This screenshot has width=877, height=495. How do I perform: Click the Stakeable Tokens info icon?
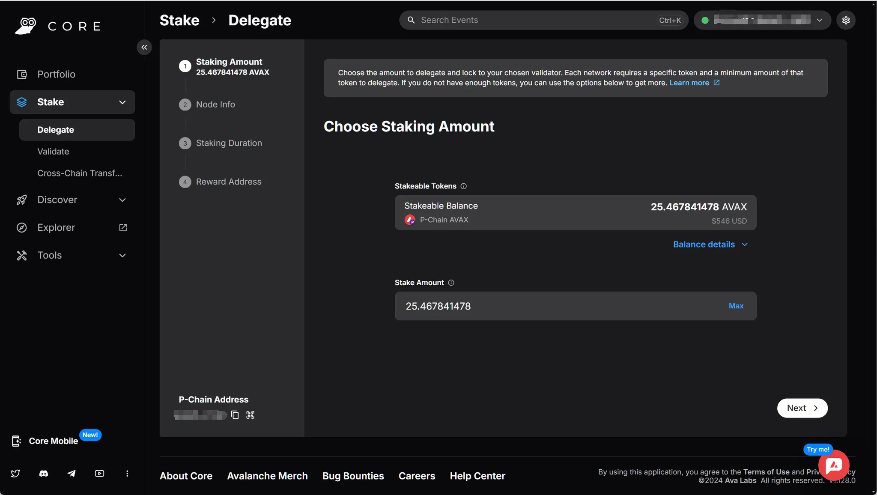[464, 186]
